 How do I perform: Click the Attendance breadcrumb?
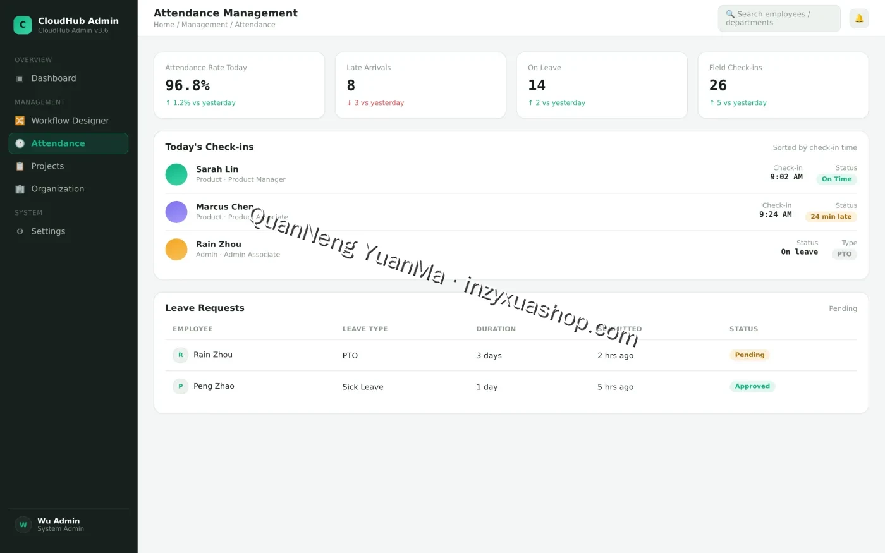(255, 25)
